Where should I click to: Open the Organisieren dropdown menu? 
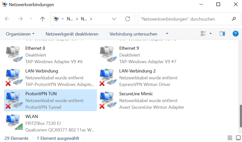pos(20,34)
